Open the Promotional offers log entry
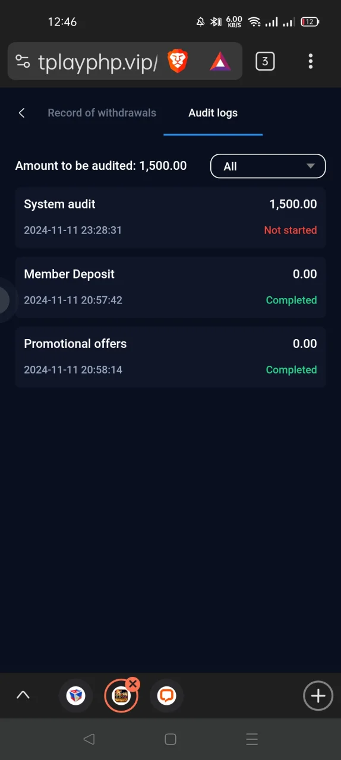The height and width of the screenshot is (760, 341). click(170, 357)
